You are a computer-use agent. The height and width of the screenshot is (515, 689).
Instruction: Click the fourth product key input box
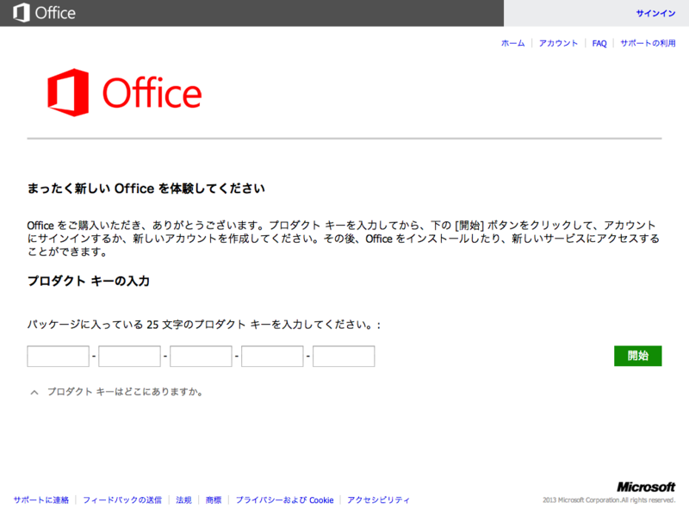272,356
